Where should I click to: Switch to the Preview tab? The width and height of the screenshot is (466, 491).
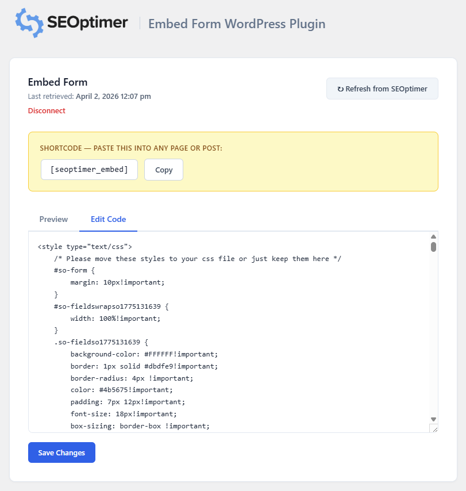53,219
